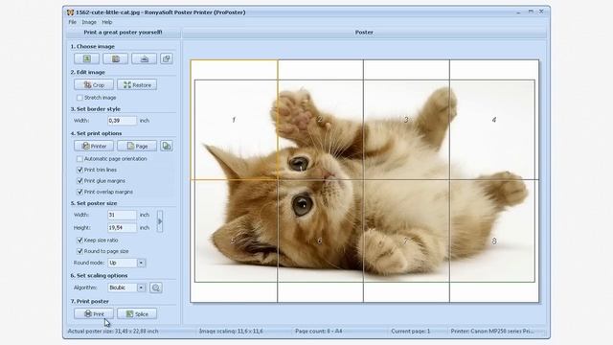Open the copies icon beside Page
This screenshot has height=345, width=613.
point(167,146)
